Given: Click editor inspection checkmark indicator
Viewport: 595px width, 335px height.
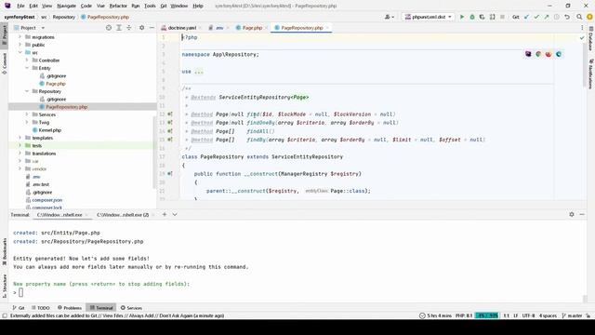Looking at the screenshot, I should click(x=582, y=37).
